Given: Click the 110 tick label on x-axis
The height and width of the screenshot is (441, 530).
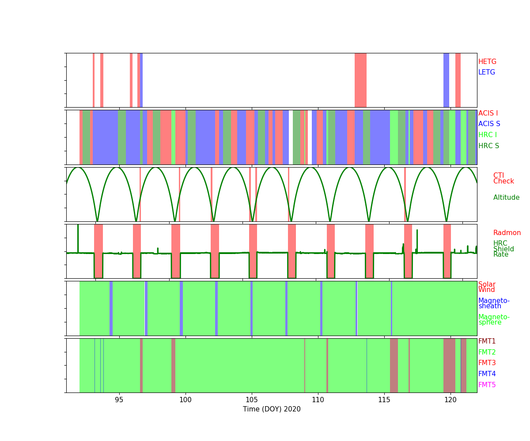Looking at the screenshot, I should [318, 400].
